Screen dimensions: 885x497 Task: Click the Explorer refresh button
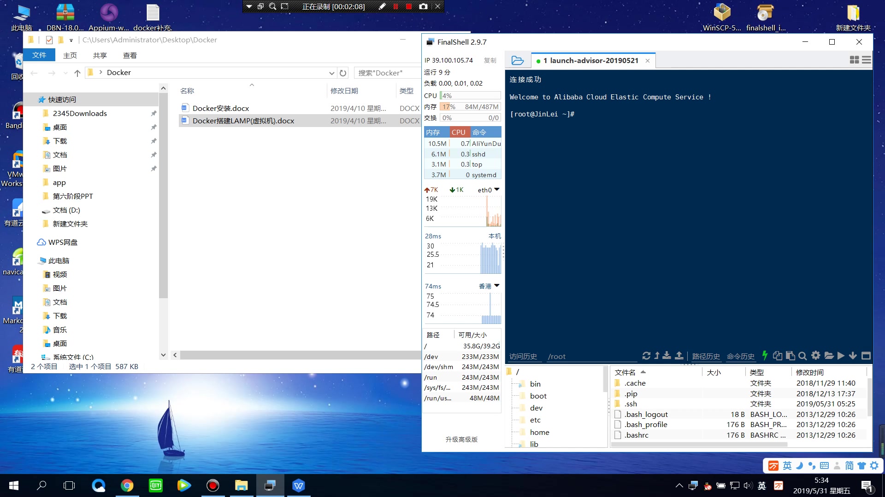click(343, 73)
